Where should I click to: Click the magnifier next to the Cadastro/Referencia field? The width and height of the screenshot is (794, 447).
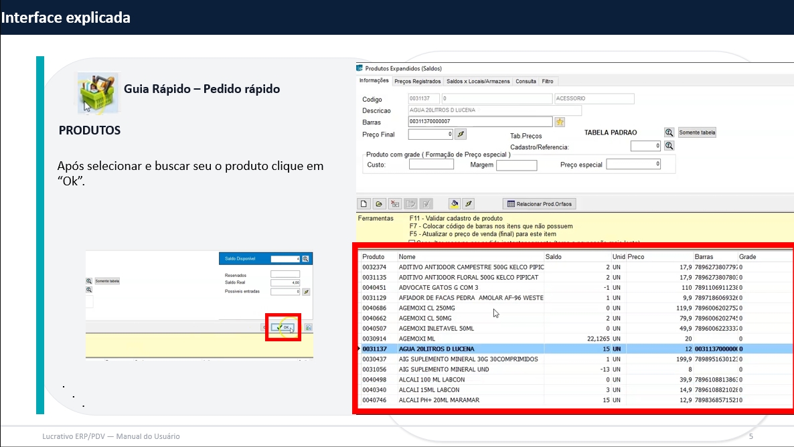[669, 146]
